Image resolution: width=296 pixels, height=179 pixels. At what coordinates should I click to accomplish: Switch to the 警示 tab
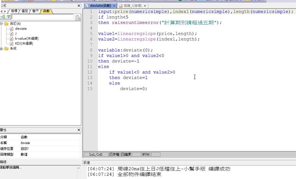tap(36, 11)
